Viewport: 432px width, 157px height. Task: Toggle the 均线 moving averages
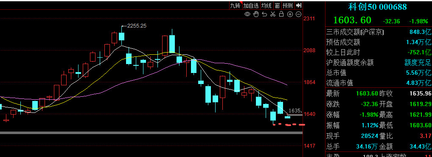pos(266,5)
